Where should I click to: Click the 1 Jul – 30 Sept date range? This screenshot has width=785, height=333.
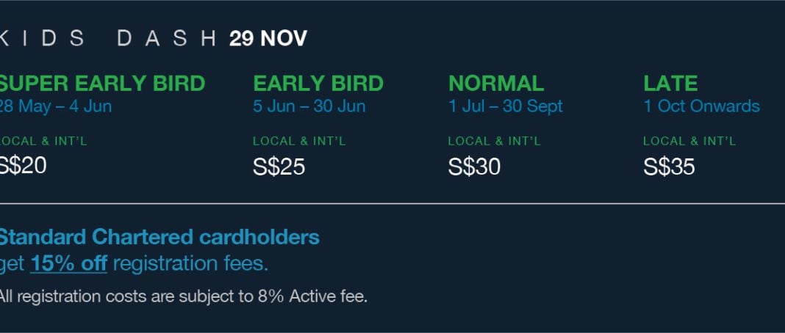506,106
